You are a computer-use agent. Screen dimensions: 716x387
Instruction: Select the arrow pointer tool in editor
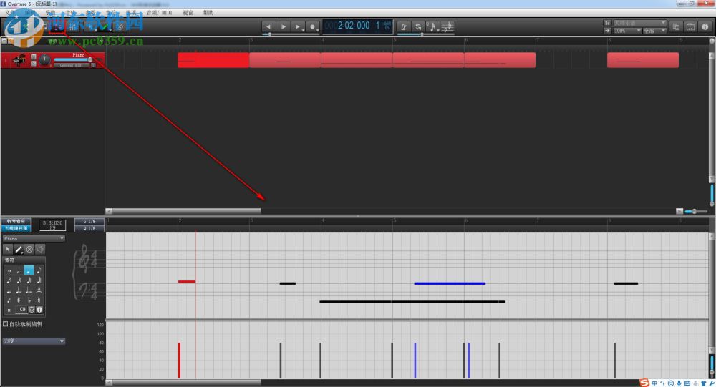click(8, 249)
